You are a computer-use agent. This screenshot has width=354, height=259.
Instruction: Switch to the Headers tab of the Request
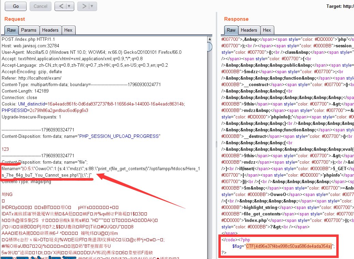(x=50, y=30)
